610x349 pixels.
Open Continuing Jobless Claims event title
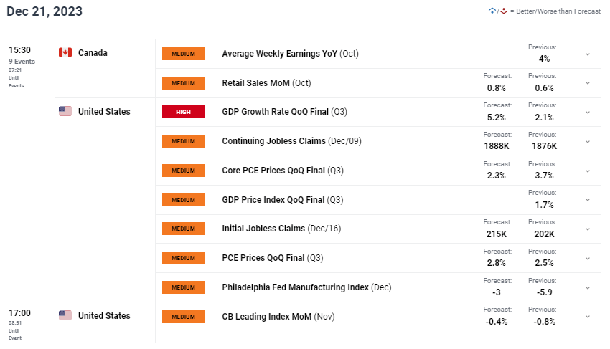pos(292,141)
